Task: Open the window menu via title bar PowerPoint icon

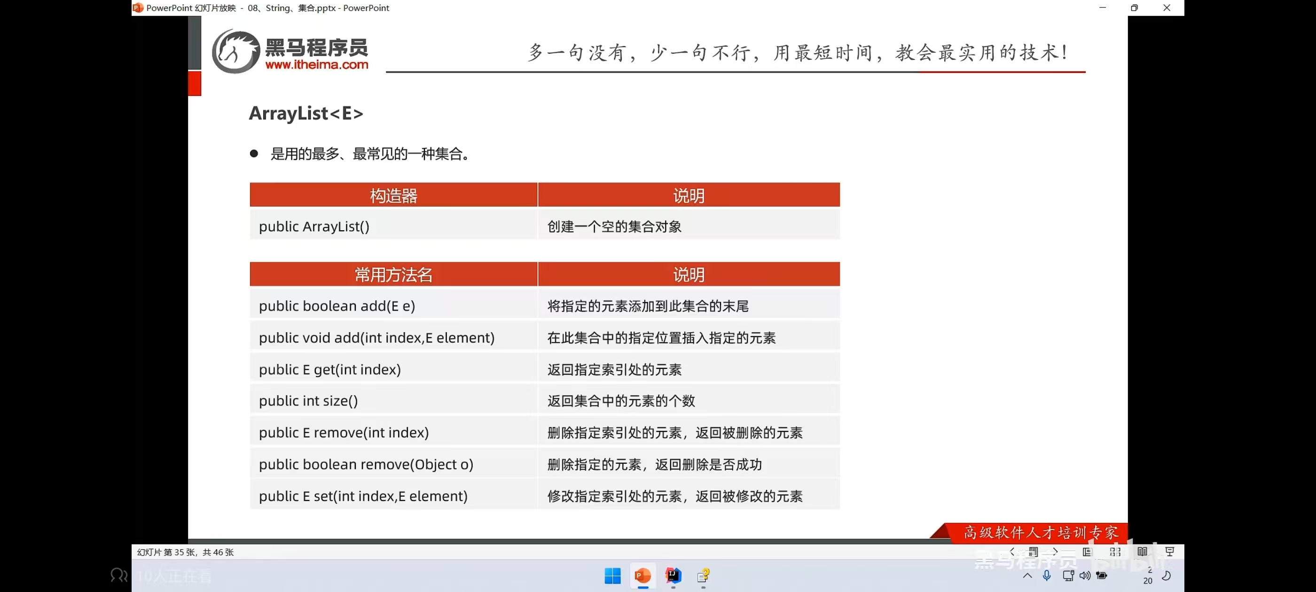Action: (137, 8)
